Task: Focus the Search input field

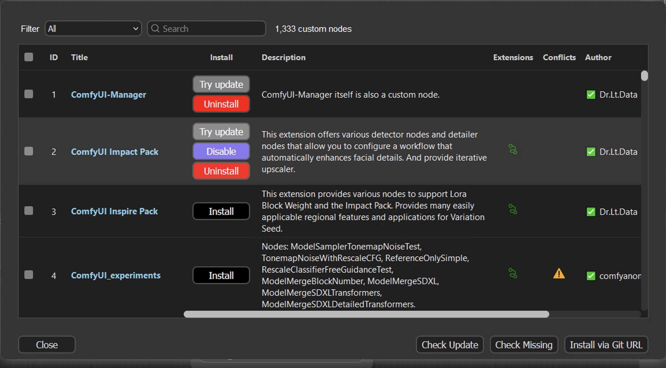Action: coord(207,29)
